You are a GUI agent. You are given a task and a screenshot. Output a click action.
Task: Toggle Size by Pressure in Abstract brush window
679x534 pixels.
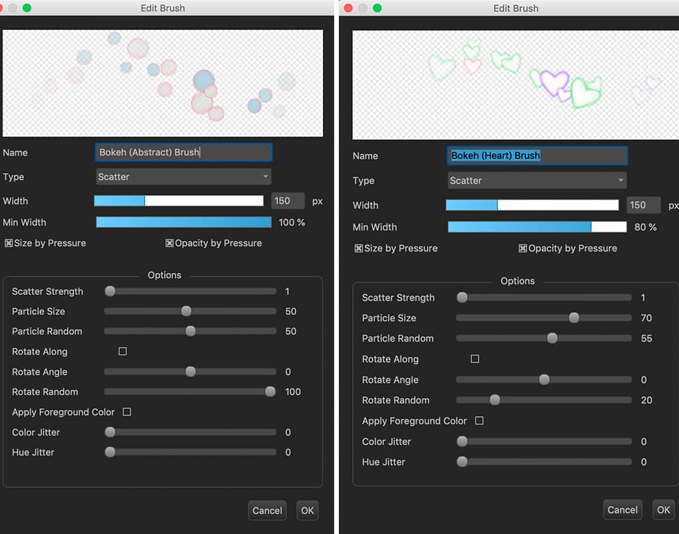pos(9,243)
